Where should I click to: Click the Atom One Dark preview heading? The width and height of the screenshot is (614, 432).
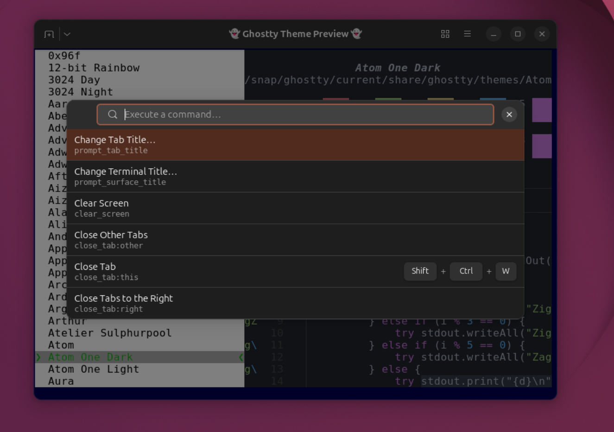pyautogui.click(x=398, y=68)
